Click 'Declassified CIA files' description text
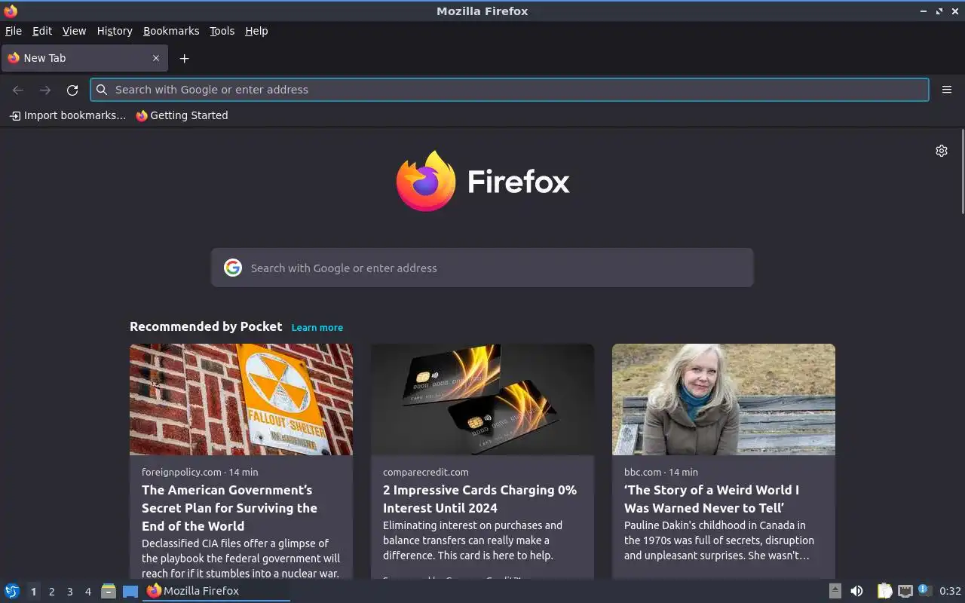This screenshot has width=965, height=603. [241, 559]
